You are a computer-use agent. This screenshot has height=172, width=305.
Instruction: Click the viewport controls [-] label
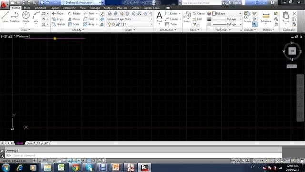(x=3, y=36)
